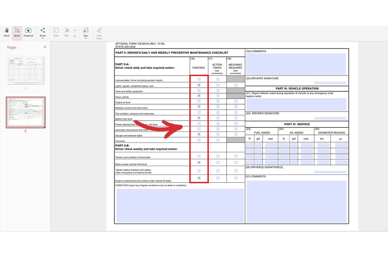Viewport: 388px width, 258px height.
Task: Click the X cross stamp icon
Action: coord(75,36)
